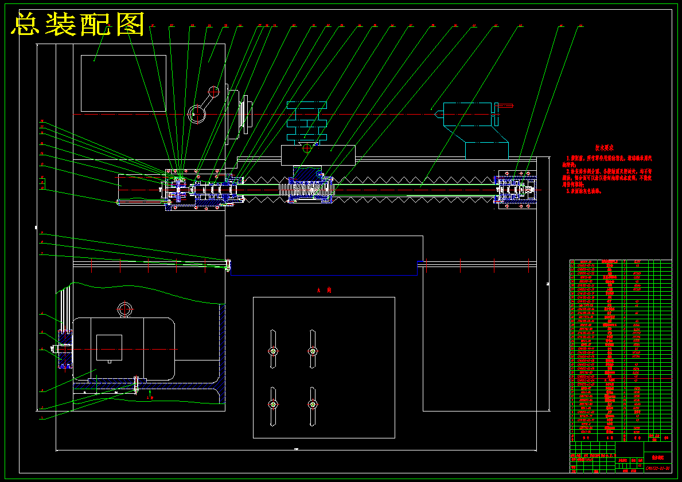The height and width of the screenshot is (482, 682).
Task: Select the carriage saddle rectangle under tool post
Action: tap(318, 155)
